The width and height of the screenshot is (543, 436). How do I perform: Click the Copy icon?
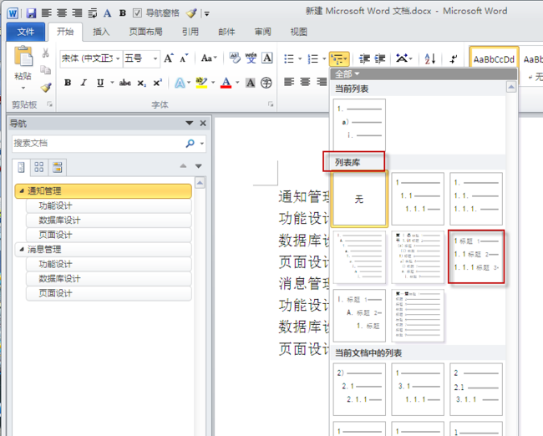(45, 69)
